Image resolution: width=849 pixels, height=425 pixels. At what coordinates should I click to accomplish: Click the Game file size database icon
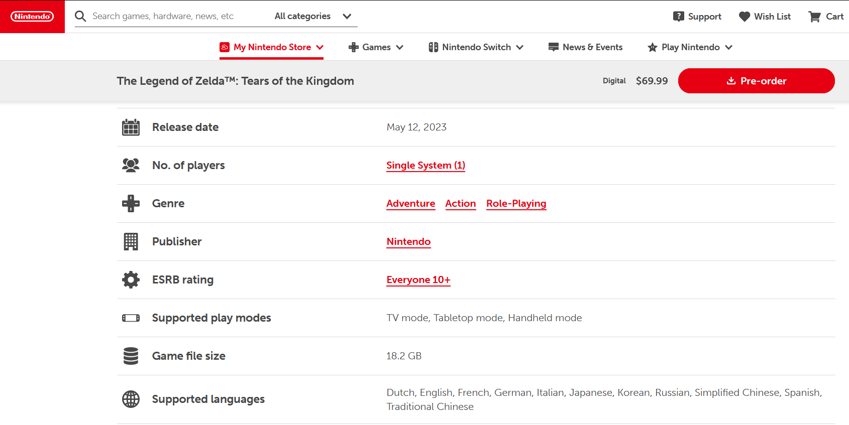pos(131,356)
